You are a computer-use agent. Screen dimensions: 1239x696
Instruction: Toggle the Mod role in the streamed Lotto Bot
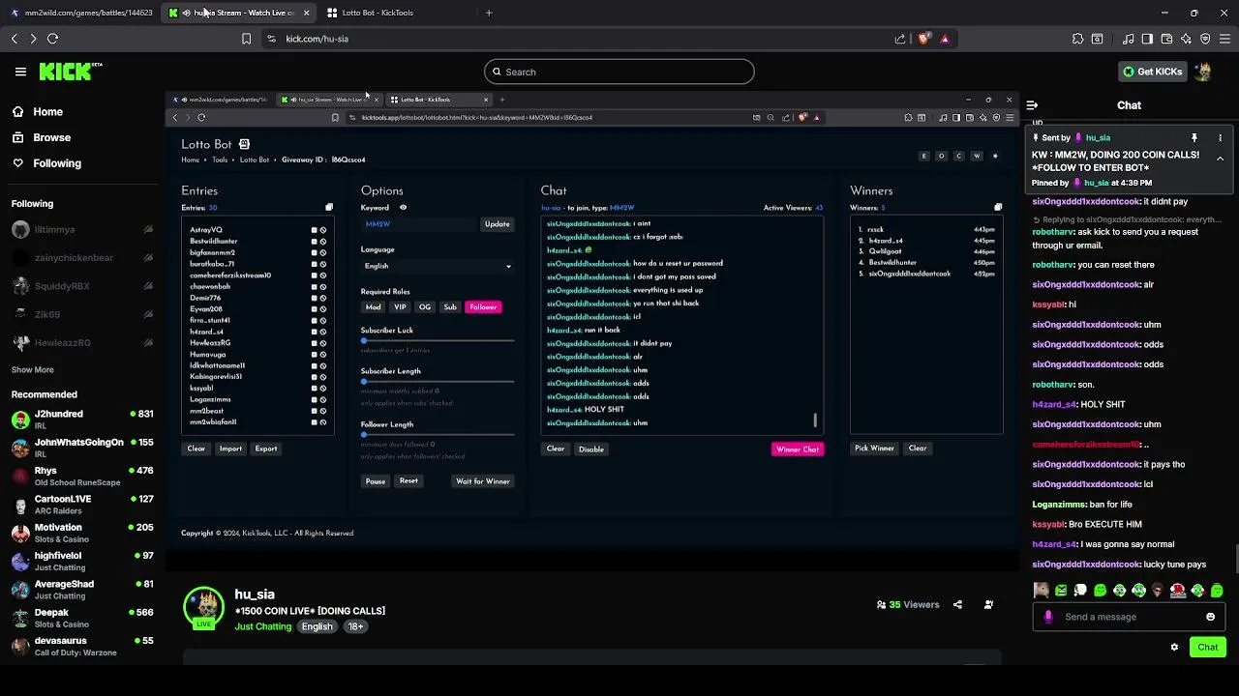pyautogui.click(x=373, y=307)
